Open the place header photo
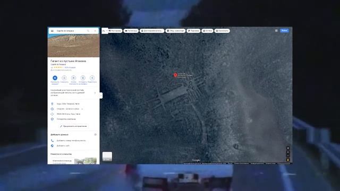Image resolution: width=340 pixels, height=191 pixels. click(x=73, y=46)
